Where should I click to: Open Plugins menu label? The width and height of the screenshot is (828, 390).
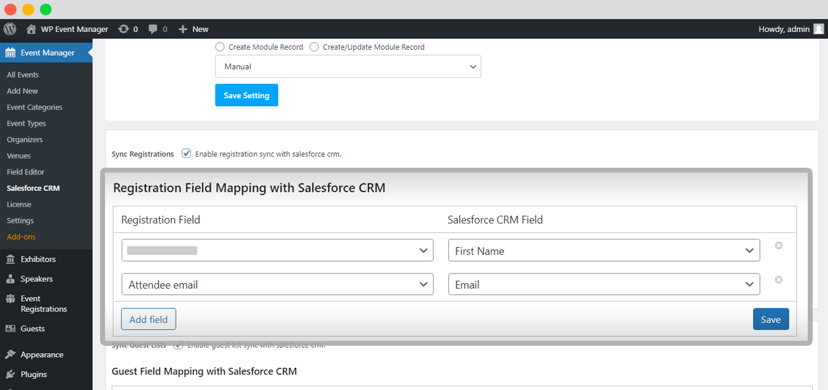pyautogui.click(x=34, y=374)
